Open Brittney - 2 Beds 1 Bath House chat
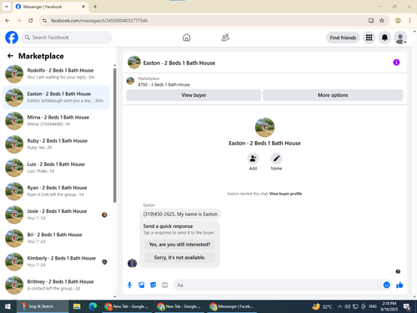417x313 pixels. click(57, 285)
